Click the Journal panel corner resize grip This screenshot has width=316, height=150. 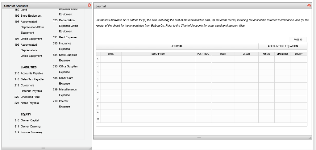[x=310, y=137]
